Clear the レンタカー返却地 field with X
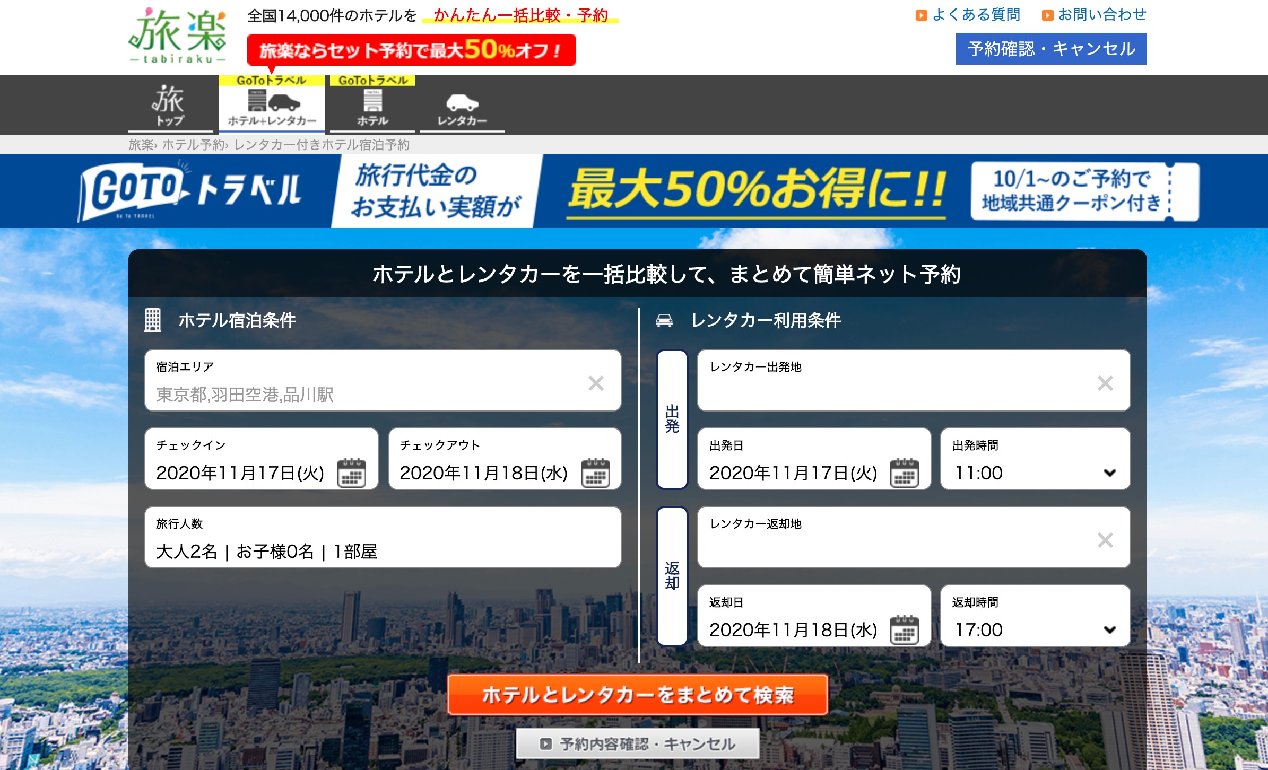 [1105, 540]
